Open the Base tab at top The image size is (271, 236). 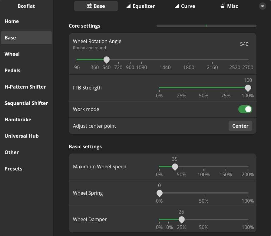(x=96, y=6)
